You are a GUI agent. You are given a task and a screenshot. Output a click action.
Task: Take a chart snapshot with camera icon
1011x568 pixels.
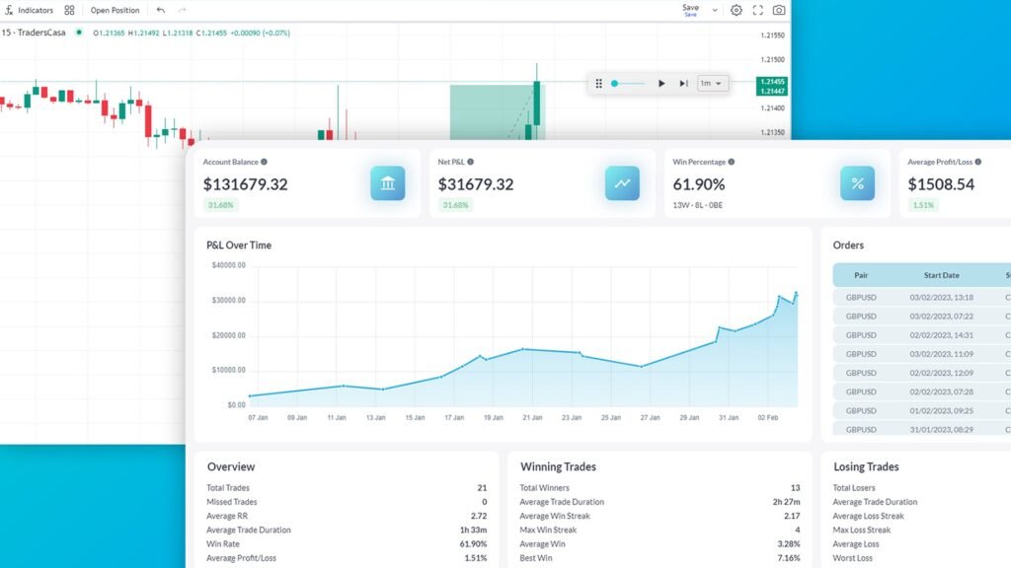click(x=779, y=10)
